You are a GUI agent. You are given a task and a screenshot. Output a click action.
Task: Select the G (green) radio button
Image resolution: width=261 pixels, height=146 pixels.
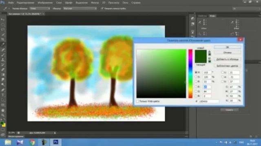tap(196, 91)
